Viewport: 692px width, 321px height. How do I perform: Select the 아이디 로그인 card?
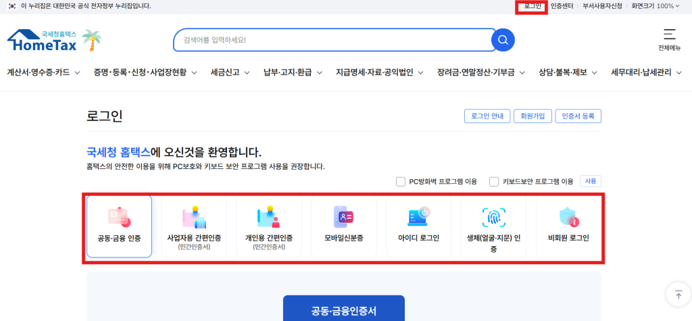point(419,226)
